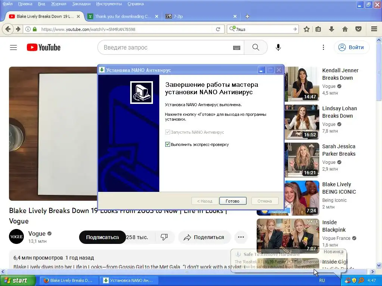
Task: Click the YouTube logo
Action: pyautogui.click(x=44, y=47)
